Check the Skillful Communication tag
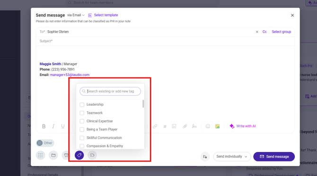The height and width of the screenshot is (176, 317). (82, 138)
